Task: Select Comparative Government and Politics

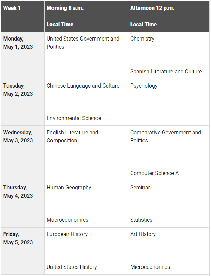Action: click(x=165, y=137)
